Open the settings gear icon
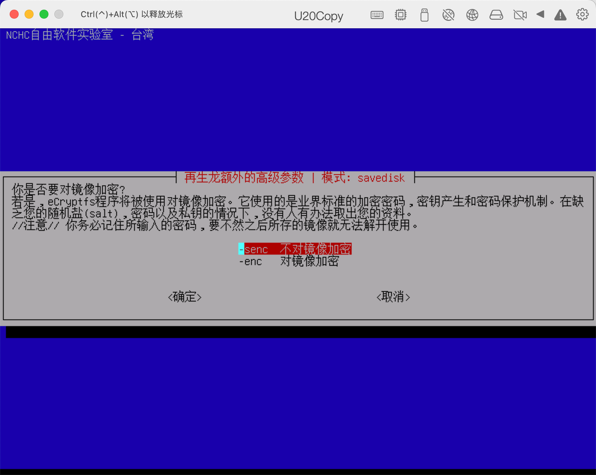Image resolution: width=596 pixels, height=475 pixels. (x=582, y=15)
